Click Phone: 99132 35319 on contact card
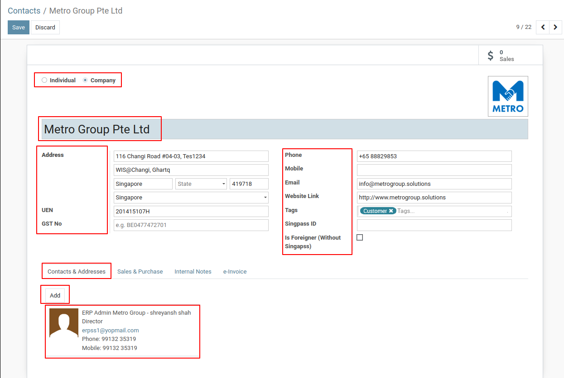 [109, 339]
